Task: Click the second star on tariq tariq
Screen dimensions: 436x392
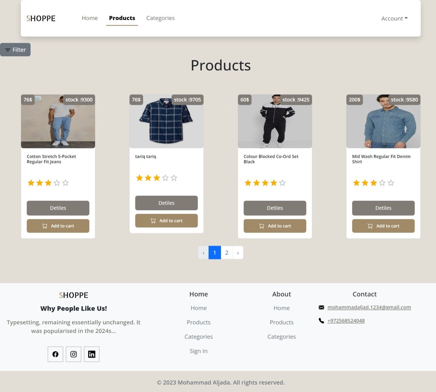Action: [x=148, y=178]
